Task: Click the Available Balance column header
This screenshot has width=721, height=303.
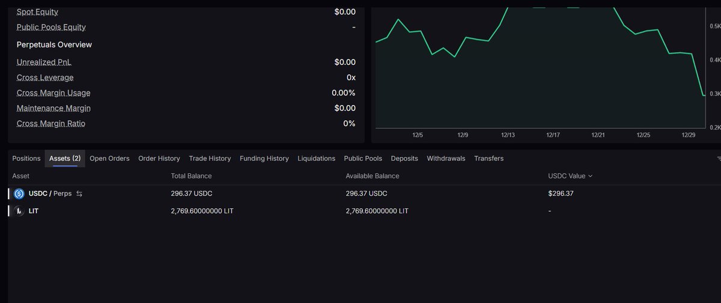Action: pos(373,176)
